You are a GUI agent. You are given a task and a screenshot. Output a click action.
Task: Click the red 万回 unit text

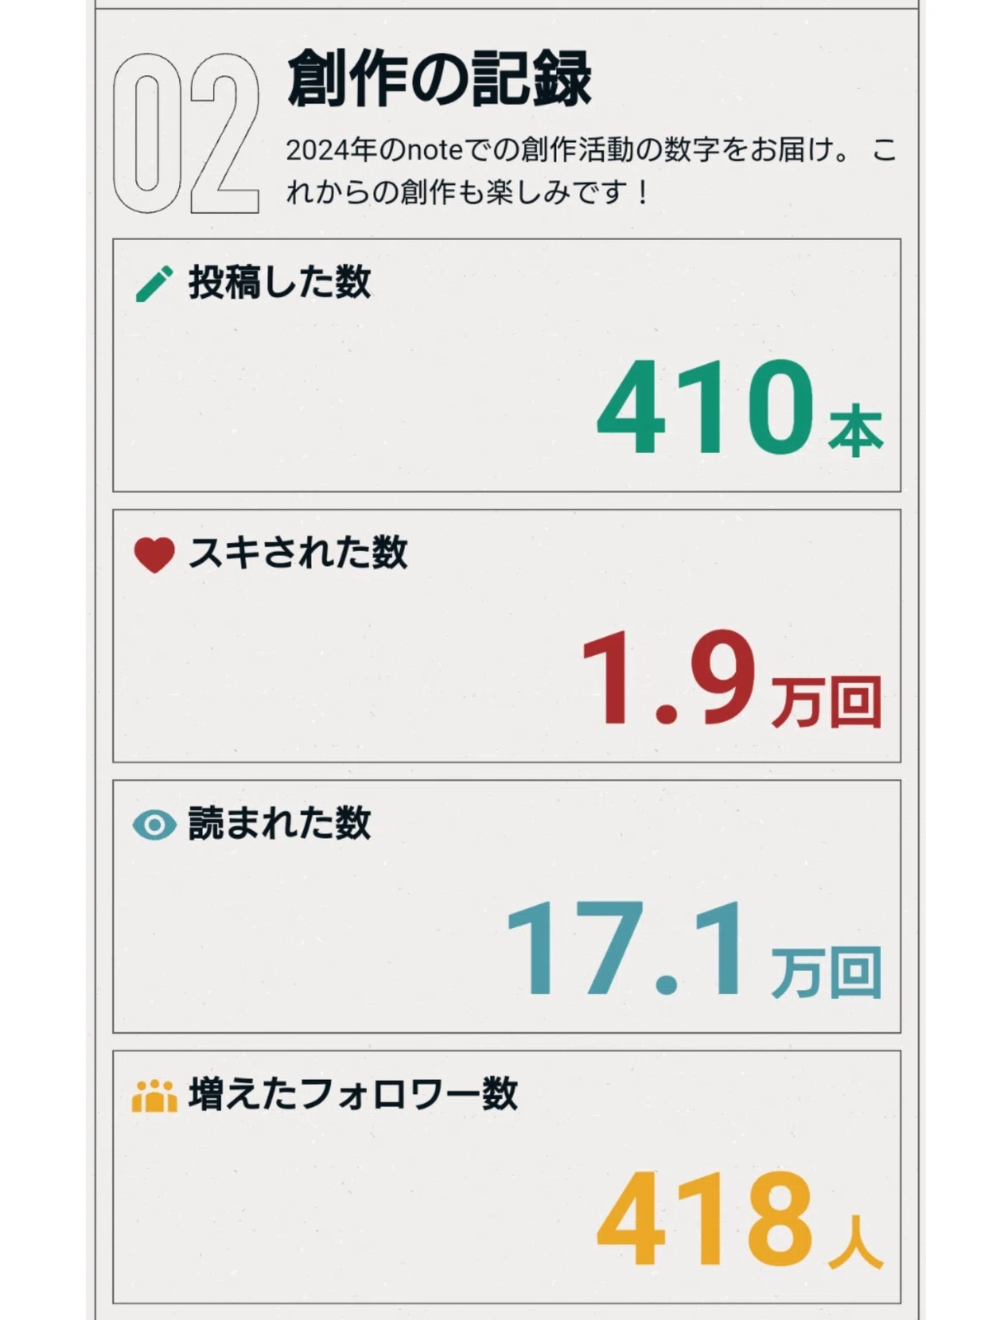827,701
